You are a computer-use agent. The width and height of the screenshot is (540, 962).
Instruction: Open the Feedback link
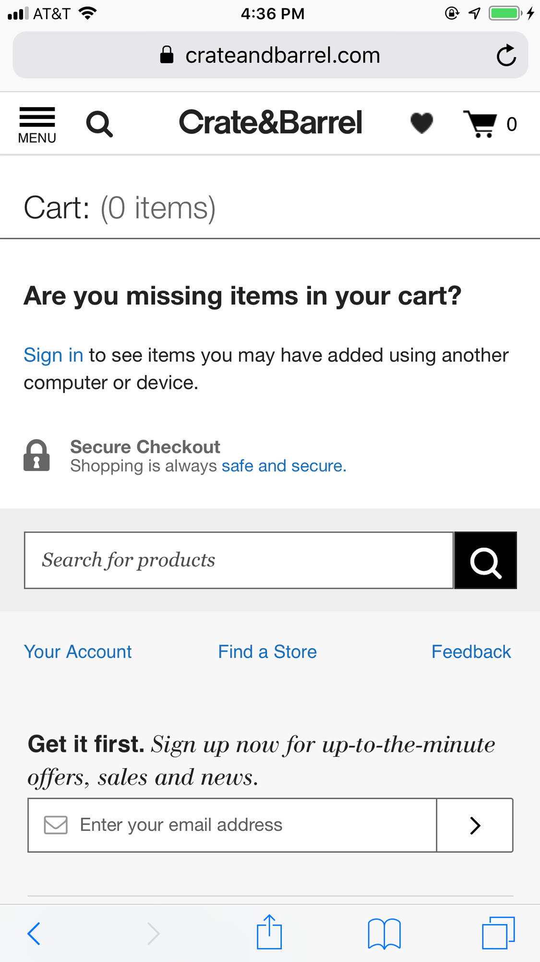[x=471, y=652]
